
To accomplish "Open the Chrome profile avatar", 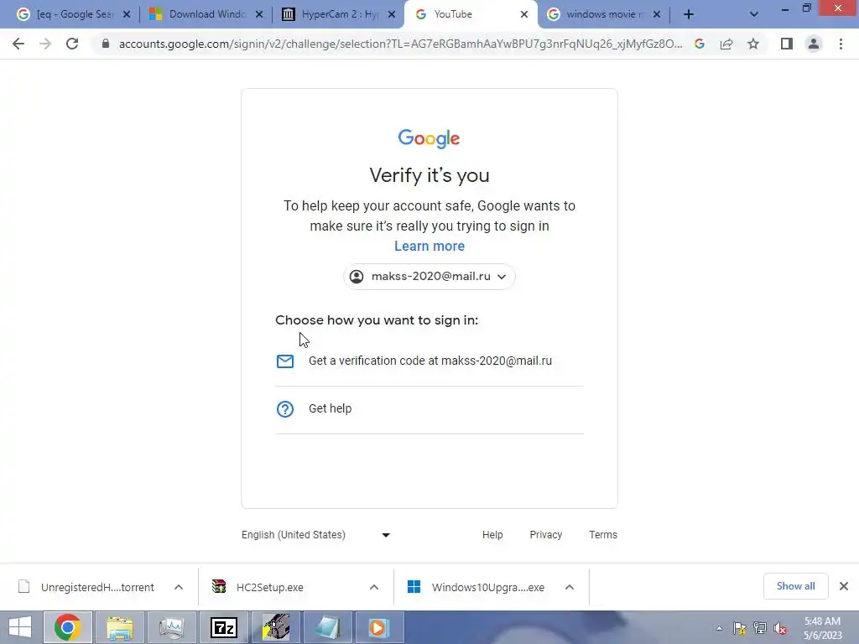I will click(814, 44).
